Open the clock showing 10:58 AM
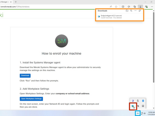The image size is (155, 116). pyautogui.click(x=151, y=113)
